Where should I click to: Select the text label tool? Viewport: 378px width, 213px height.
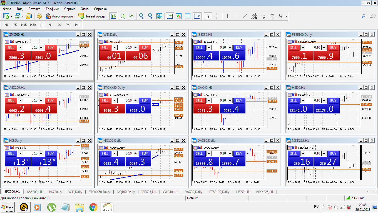(272, 16)
